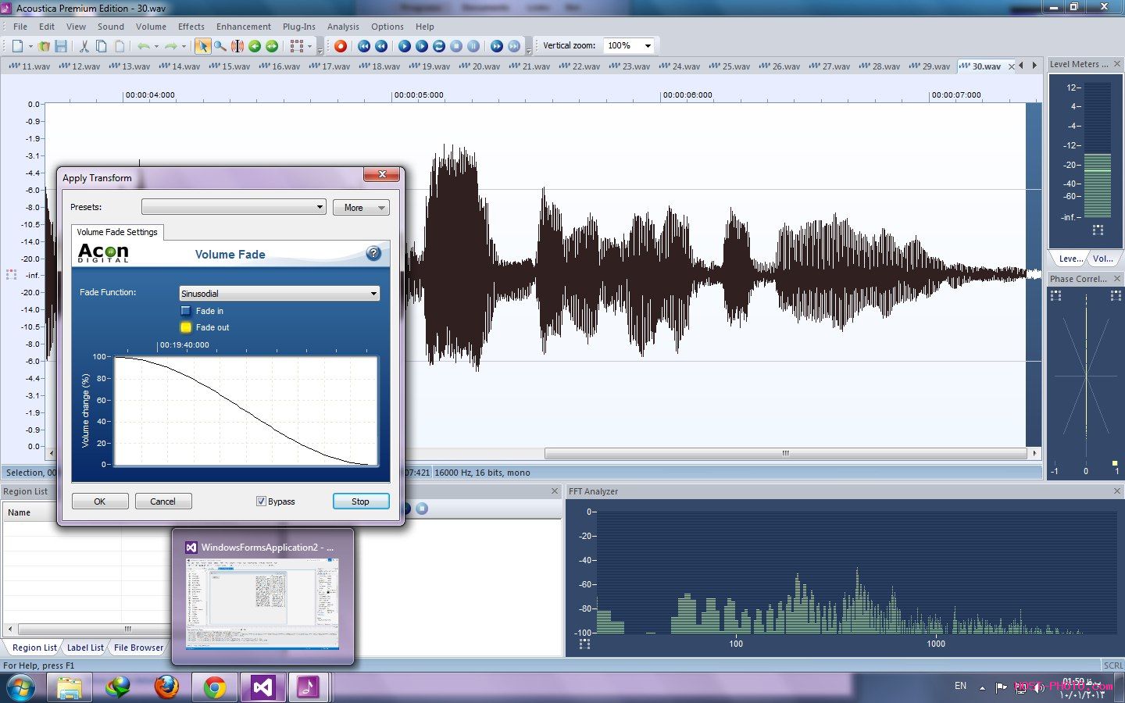Click the rewind playback button
The height and width of the screenshot is (703, 1125).
(x=381, y=46)
